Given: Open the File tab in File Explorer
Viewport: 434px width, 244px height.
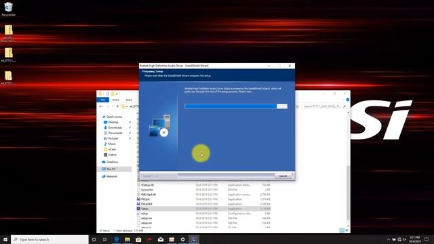Looking at the screenshot, I should point(102,100).
